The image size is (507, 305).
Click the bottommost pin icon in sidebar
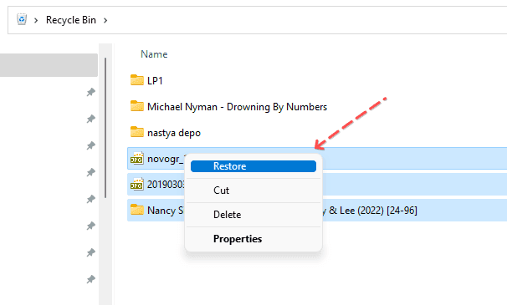[91, 279]
